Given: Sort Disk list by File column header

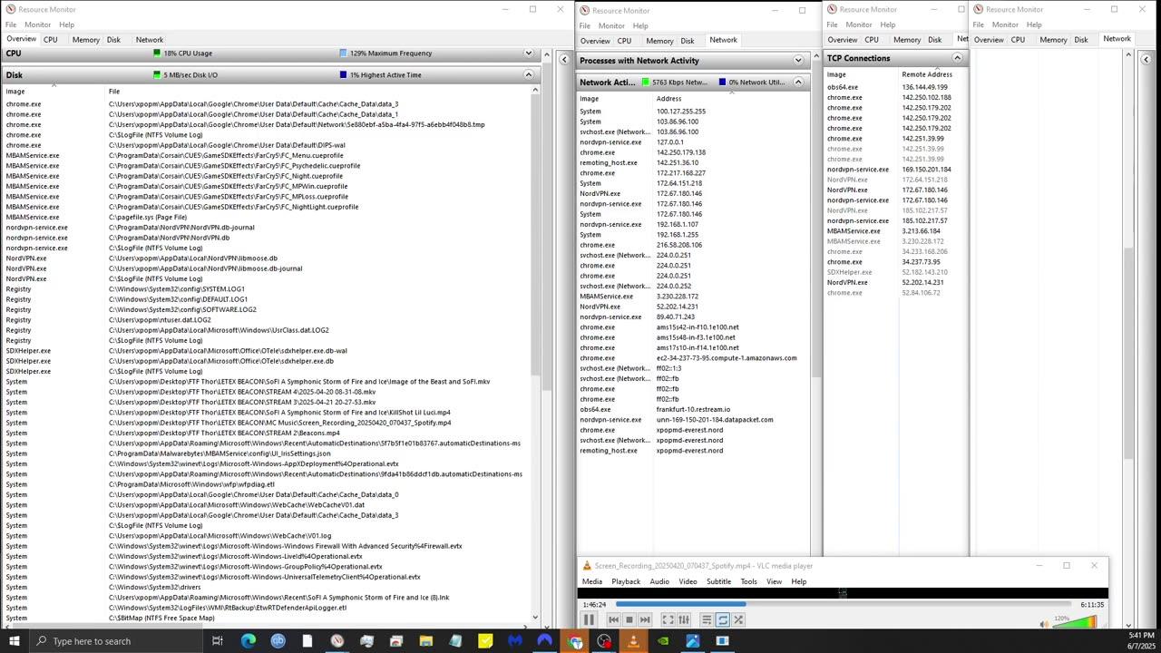Looking at the screenshot, I should tap(317, 91).
